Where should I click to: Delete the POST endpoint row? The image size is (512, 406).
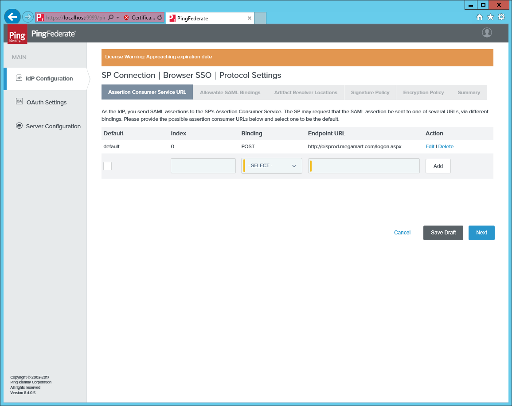pyautogui.click(x=446, y=147)
